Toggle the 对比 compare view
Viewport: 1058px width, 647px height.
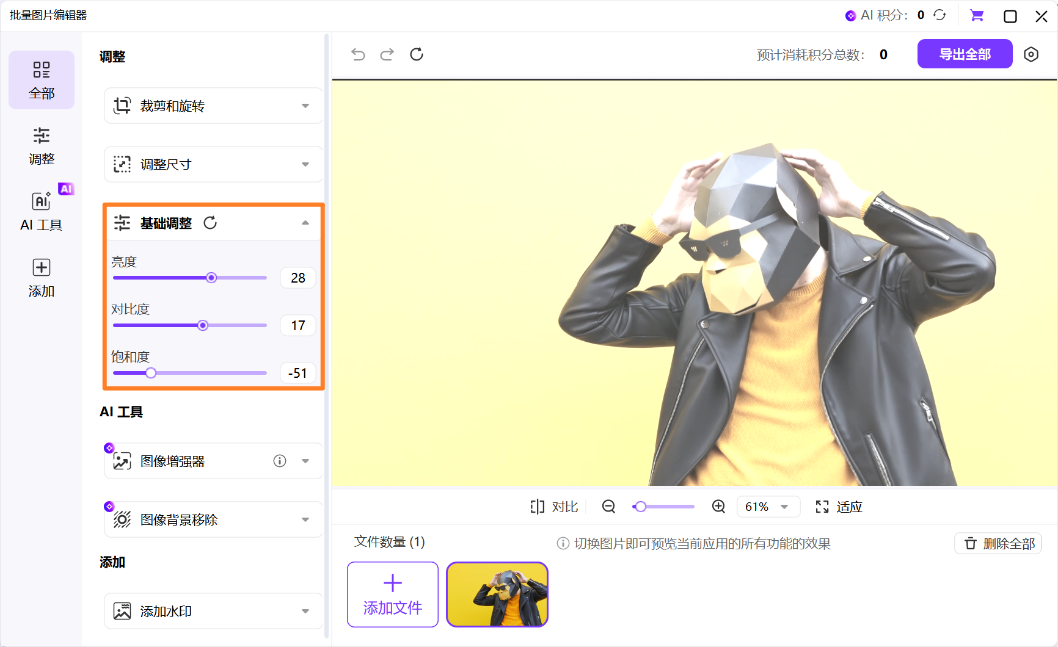pos(554,507)
